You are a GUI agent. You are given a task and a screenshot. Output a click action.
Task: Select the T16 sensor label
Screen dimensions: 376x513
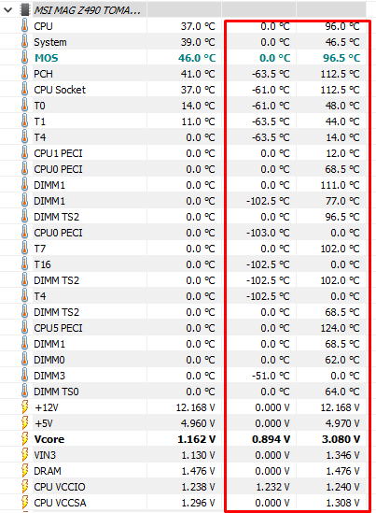[x=43, y=264]
